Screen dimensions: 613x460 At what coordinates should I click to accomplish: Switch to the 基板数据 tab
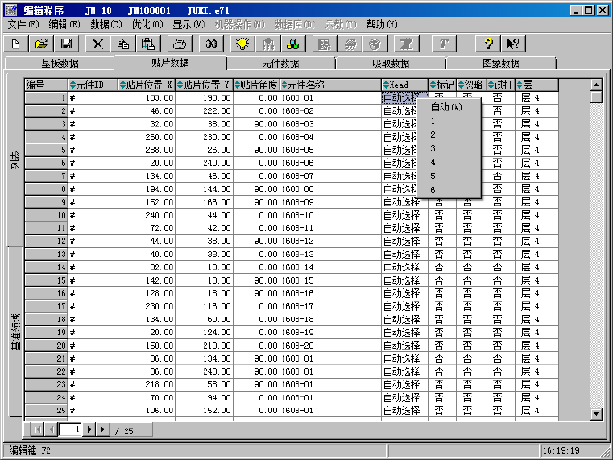(60, 64)
